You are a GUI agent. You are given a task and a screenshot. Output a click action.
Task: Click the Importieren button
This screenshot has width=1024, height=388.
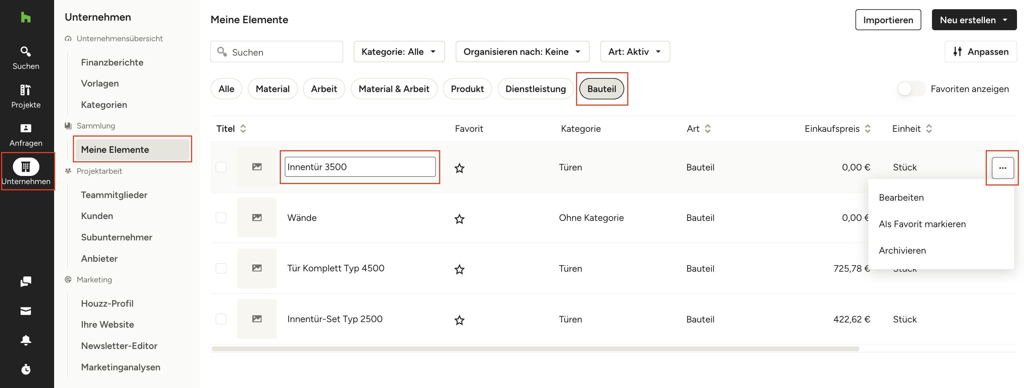tap(888, 20)
